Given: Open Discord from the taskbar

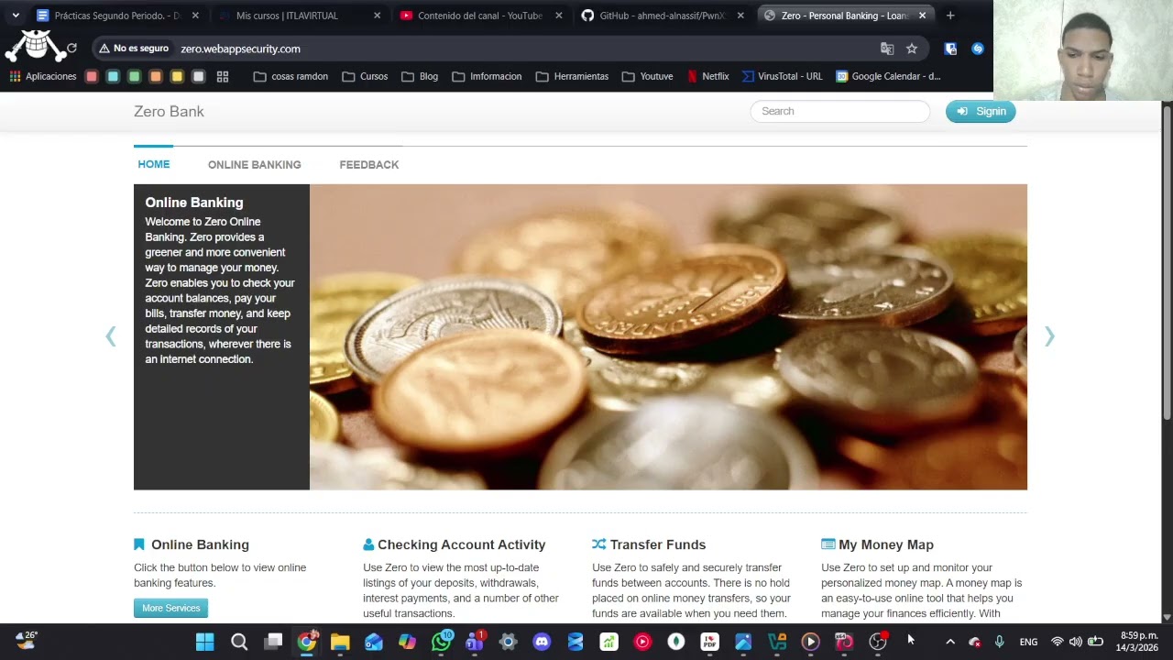Looking at the screenshot, I should (542, 642).
